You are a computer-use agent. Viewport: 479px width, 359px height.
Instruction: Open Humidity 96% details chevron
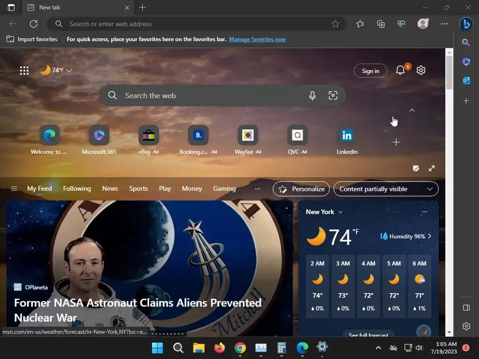(429, 236)
